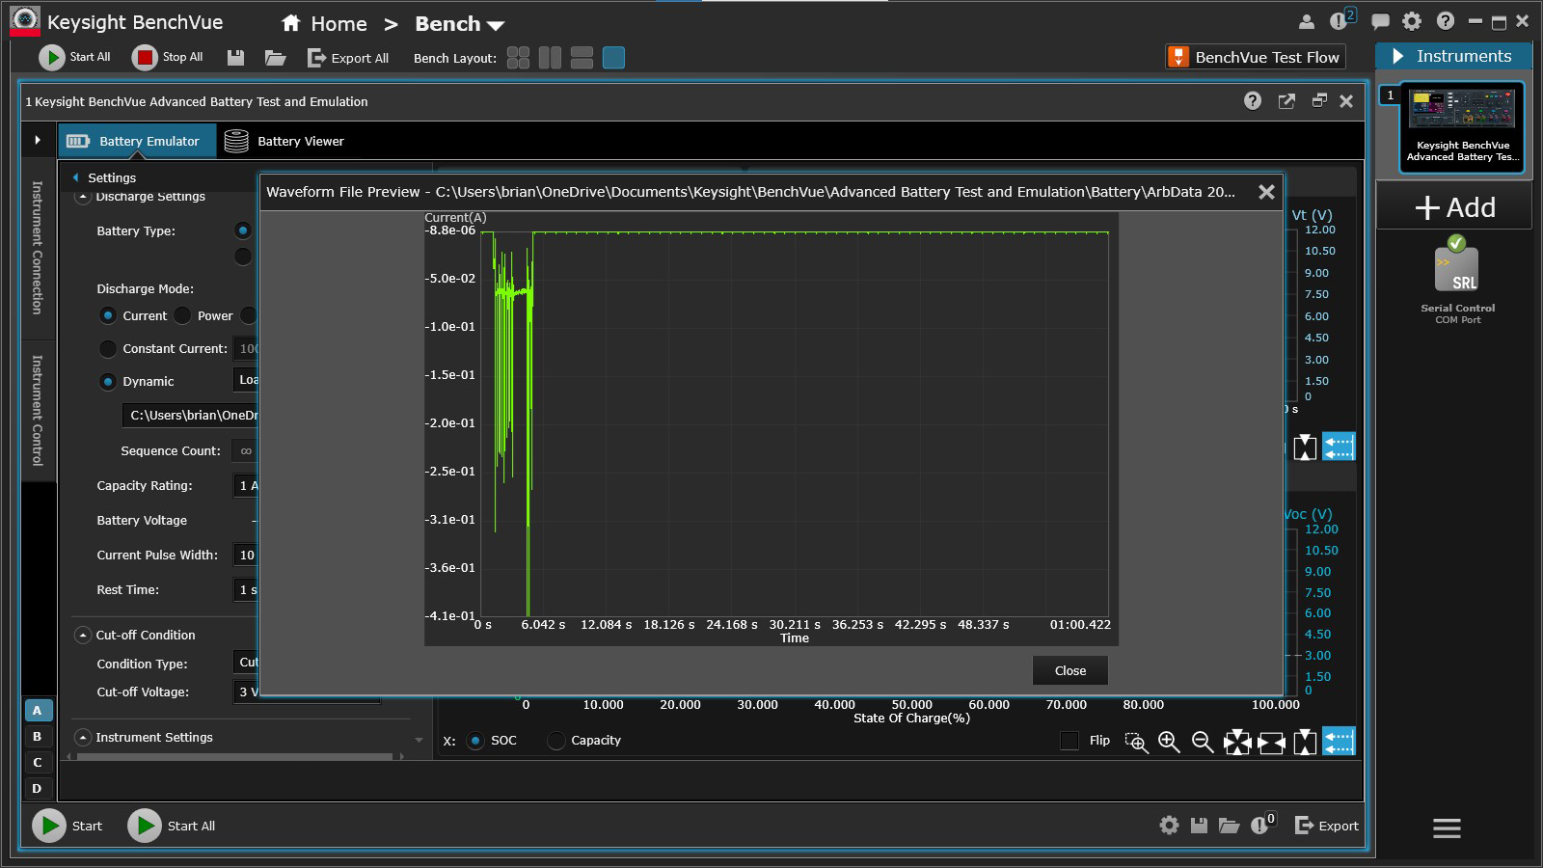Toggle the Flip checkbox
Screen dimensions: 1543x868
[x=1069, y=741]
